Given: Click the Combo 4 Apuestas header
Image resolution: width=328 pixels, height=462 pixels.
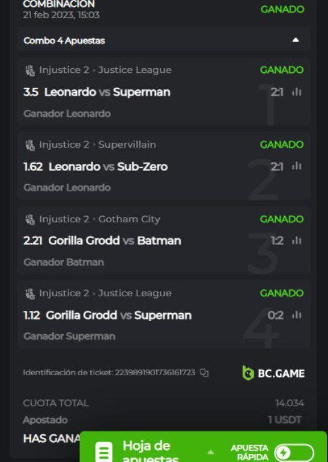Looking at the screenshot, I should (164, 40).
